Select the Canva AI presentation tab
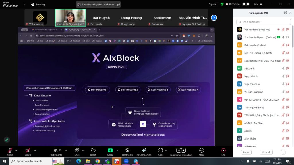 (80, 30)
